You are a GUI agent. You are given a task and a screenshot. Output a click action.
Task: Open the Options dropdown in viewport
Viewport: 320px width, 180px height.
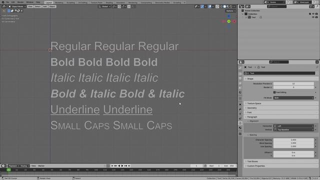click(230, 11)
